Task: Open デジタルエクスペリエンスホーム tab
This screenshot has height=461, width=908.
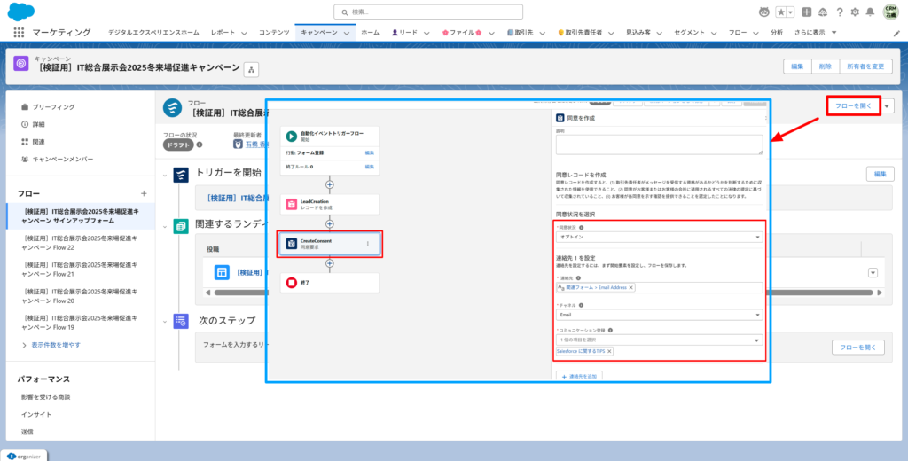Action: (153, 33)
